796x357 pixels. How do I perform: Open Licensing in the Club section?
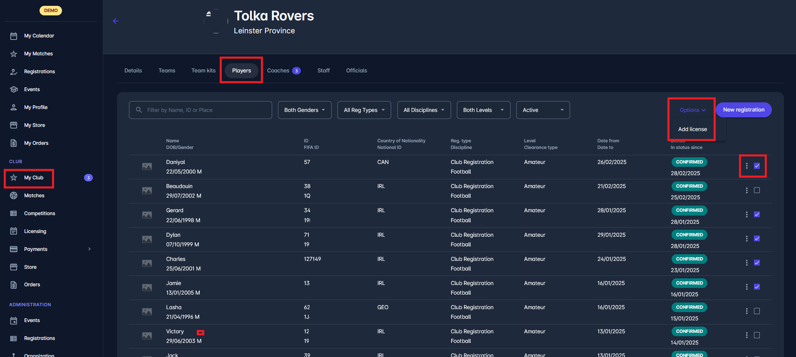tap(35, 231)
